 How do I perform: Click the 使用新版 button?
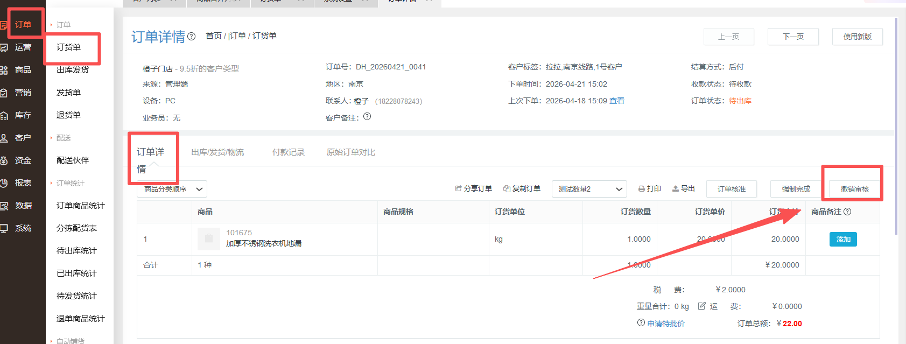click(858, 37)
